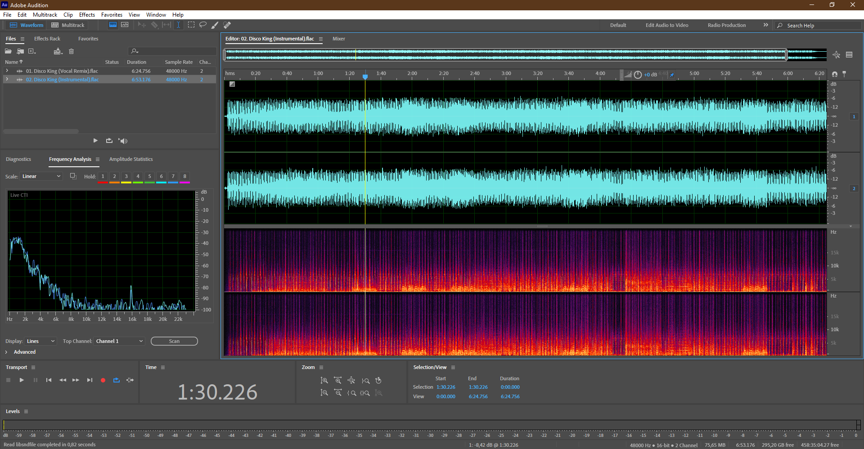Toggle Hold 5 frequency snapshot

[149, 177]
